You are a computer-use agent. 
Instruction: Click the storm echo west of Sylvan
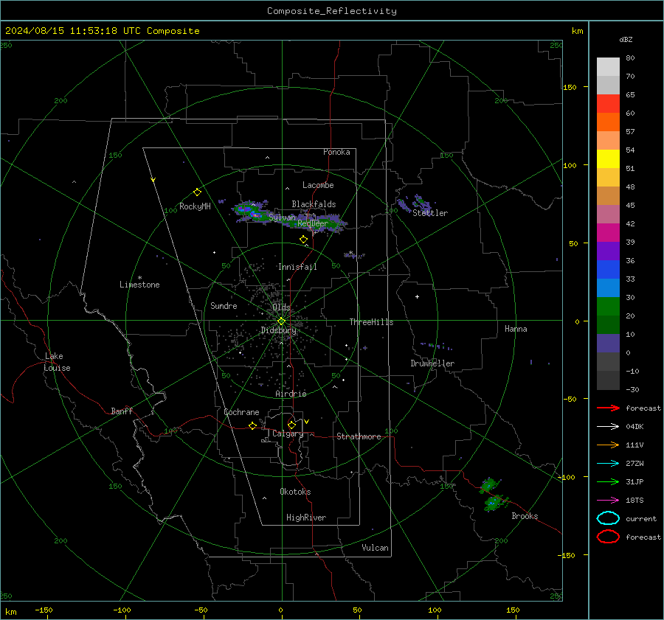point(251,211)
